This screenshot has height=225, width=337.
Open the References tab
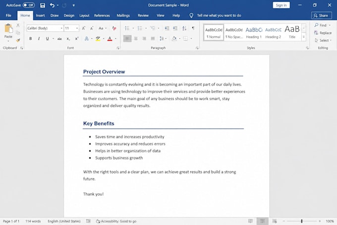pyautogui.click(x=102, y=15)
